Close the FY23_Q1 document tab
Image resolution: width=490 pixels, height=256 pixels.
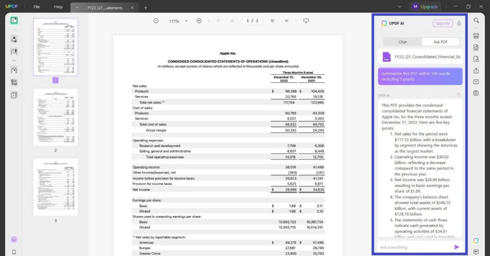(132, 8)
